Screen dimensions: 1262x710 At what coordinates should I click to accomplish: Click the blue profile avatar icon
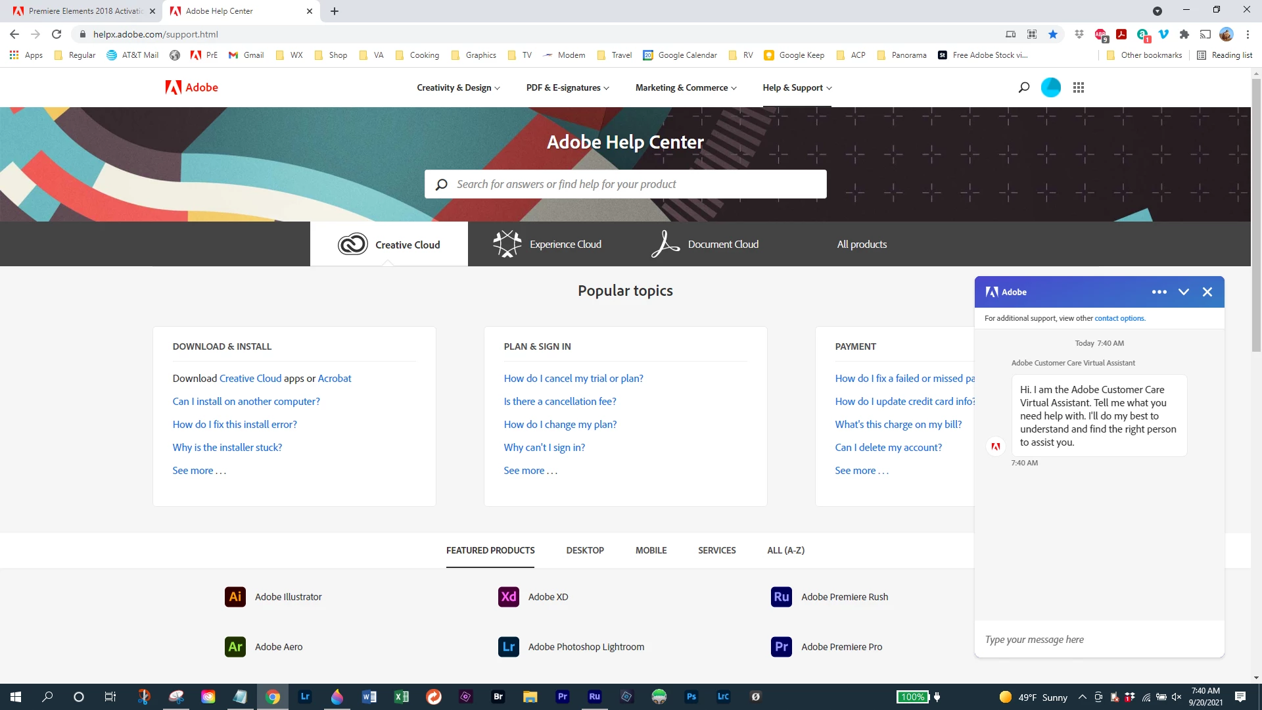pos(1050,87)
